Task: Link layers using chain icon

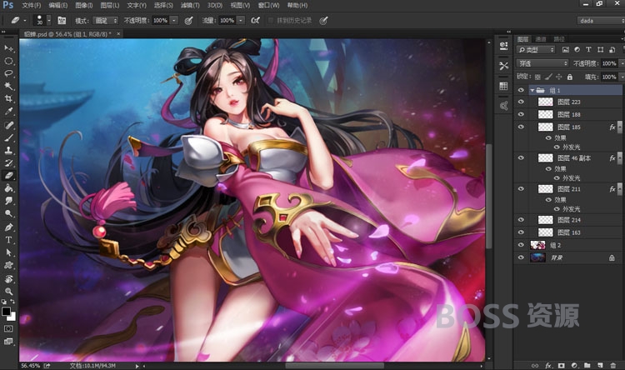Action: (x=535, y=365)
